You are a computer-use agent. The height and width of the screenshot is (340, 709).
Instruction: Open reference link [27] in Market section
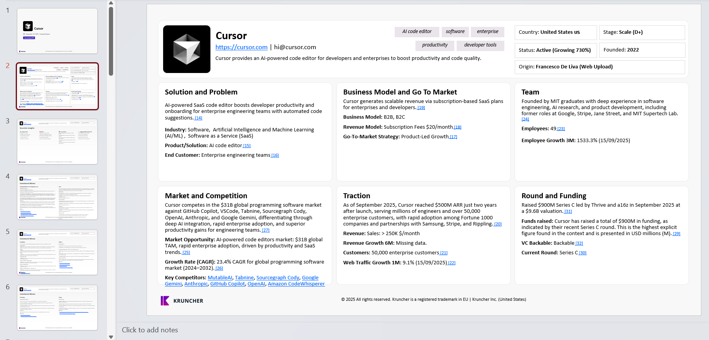tap(266, 231)
